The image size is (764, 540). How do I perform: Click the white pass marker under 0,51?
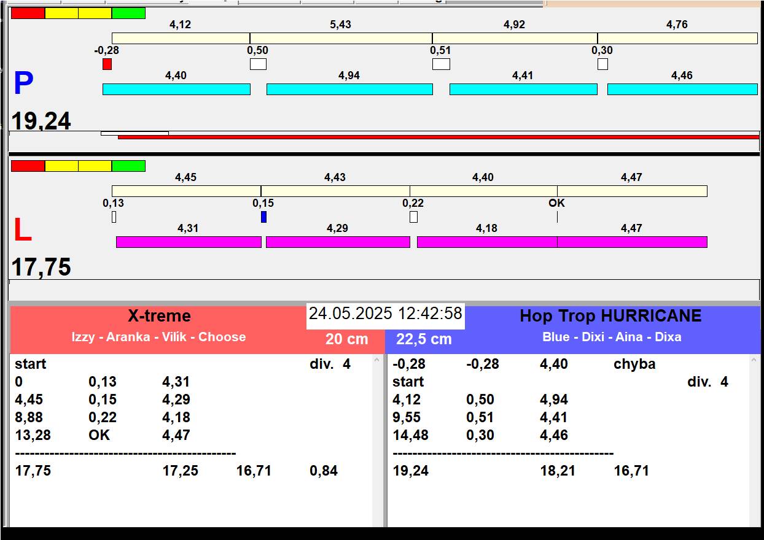pyautogui.click(x=441, y=64)
